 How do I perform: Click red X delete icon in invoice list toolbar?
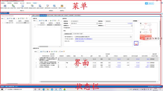click(x=48, y=21)
